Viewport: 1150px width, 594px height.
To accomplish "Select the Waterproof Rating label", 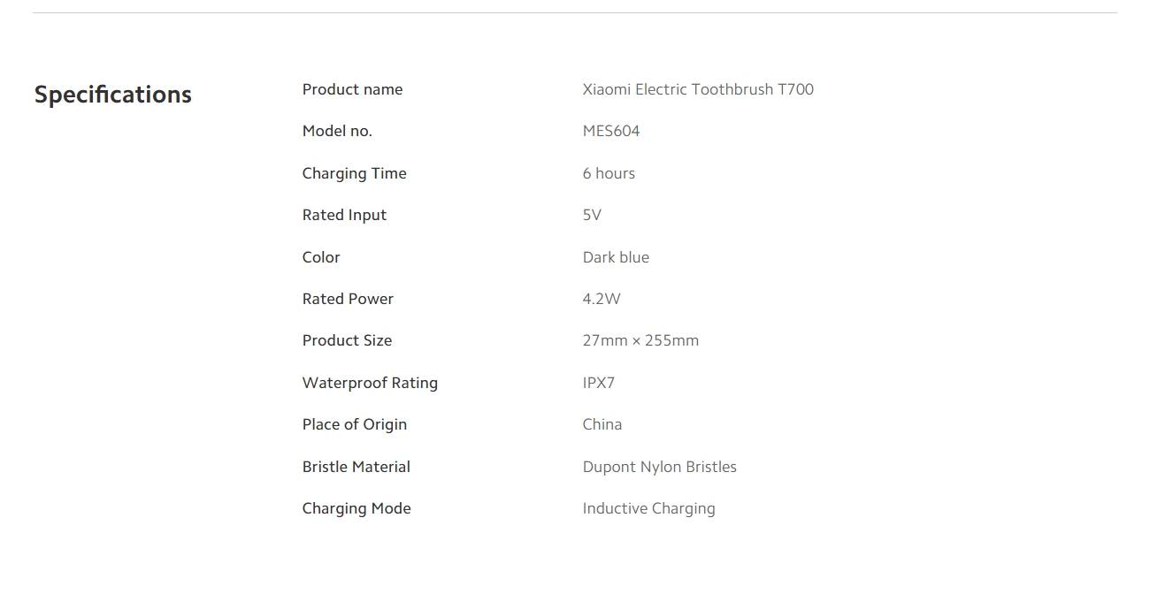I will click(x=370, y=383).
